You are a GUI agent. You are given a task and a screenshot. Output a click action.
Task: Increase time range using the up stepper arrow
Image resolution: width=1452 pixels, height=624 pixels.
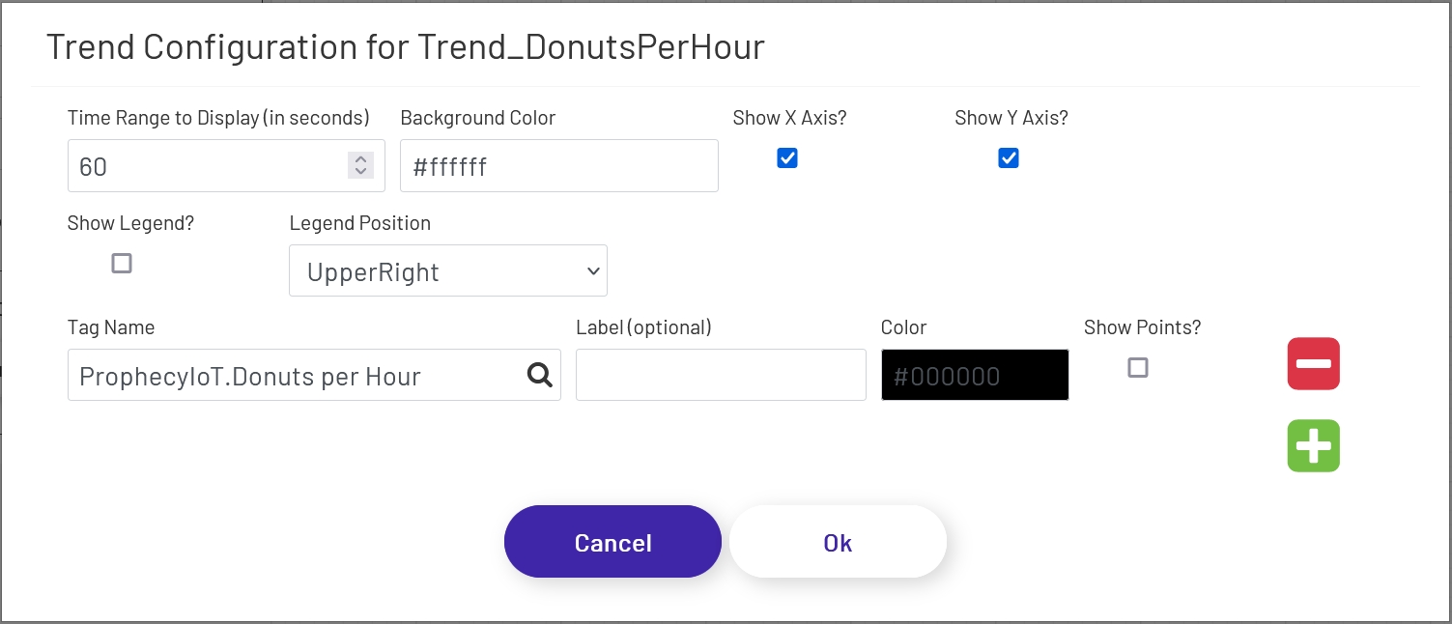coord(360,159)
